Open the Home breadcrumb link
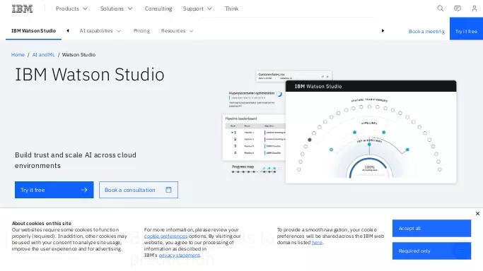The height and width of the screenshot is (271, 483). (18, 54)
